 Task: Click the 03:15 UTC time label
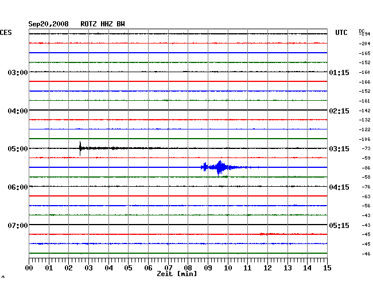[339, 149]
